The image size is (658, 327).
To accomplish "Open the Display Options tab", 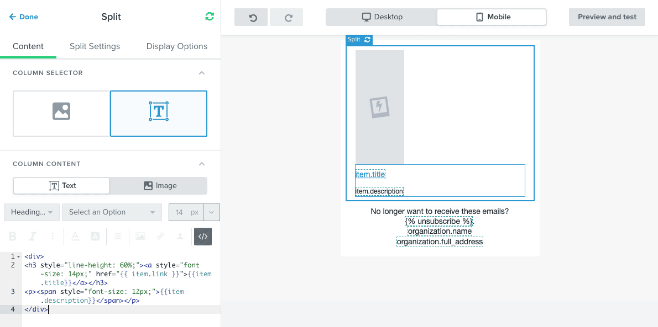I will (176, 46).
